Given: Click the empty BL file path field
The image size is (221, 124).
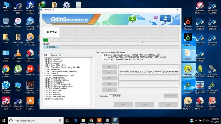Looking at the screenshot, I should (x=149, y=66).
